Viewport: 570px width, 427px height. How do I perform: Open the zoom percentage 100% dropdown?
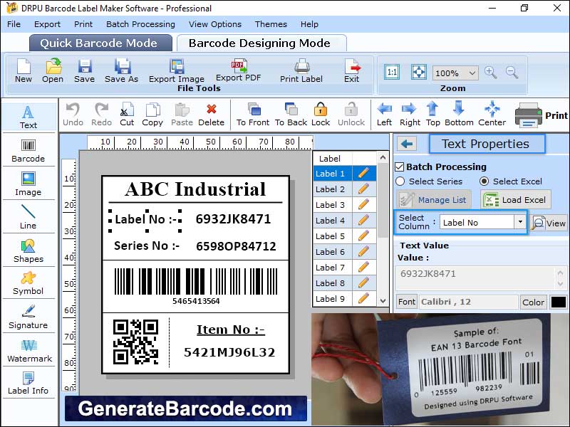pos(472,73)
